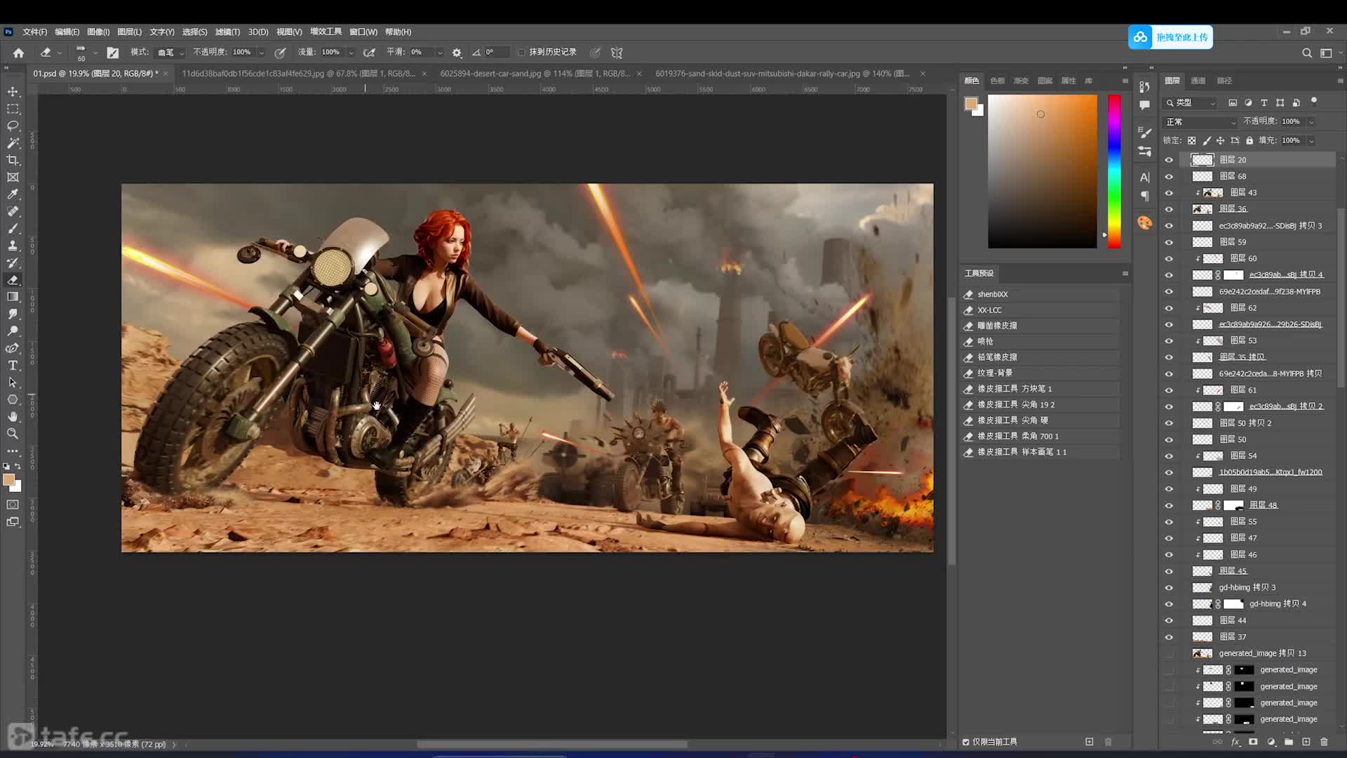Open the 滤镜(T) menu
The width and height of the screenshot is (1347, 758).
click(227, 32)
